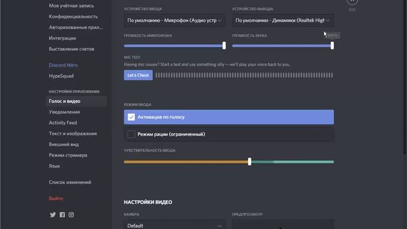Select Голос и видео section
Viewport: 407px width, 229px height.
click(x=76, y=101)
